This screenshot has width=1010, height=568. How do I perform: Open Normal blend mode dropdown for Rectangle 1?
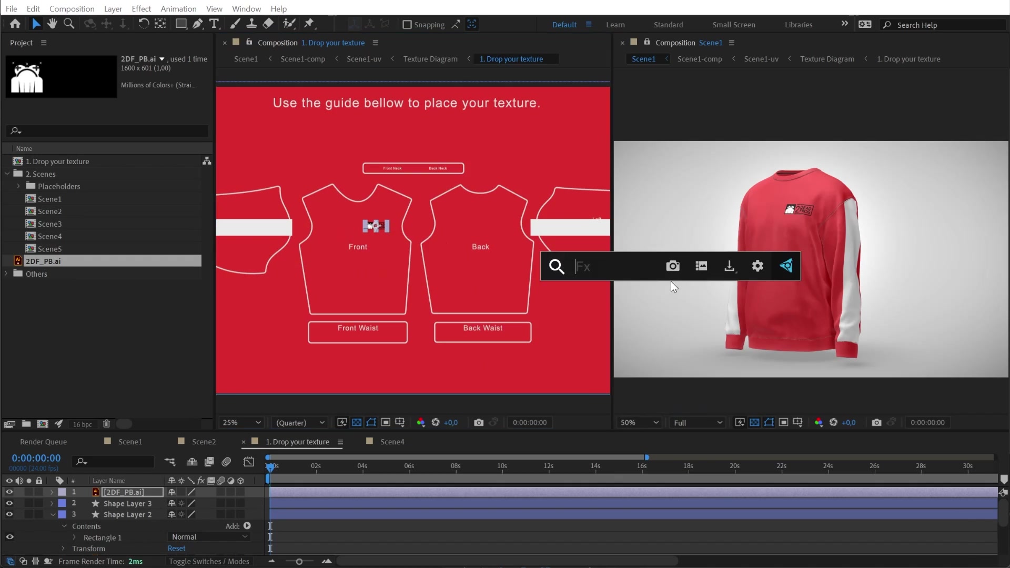pos(209,537)
